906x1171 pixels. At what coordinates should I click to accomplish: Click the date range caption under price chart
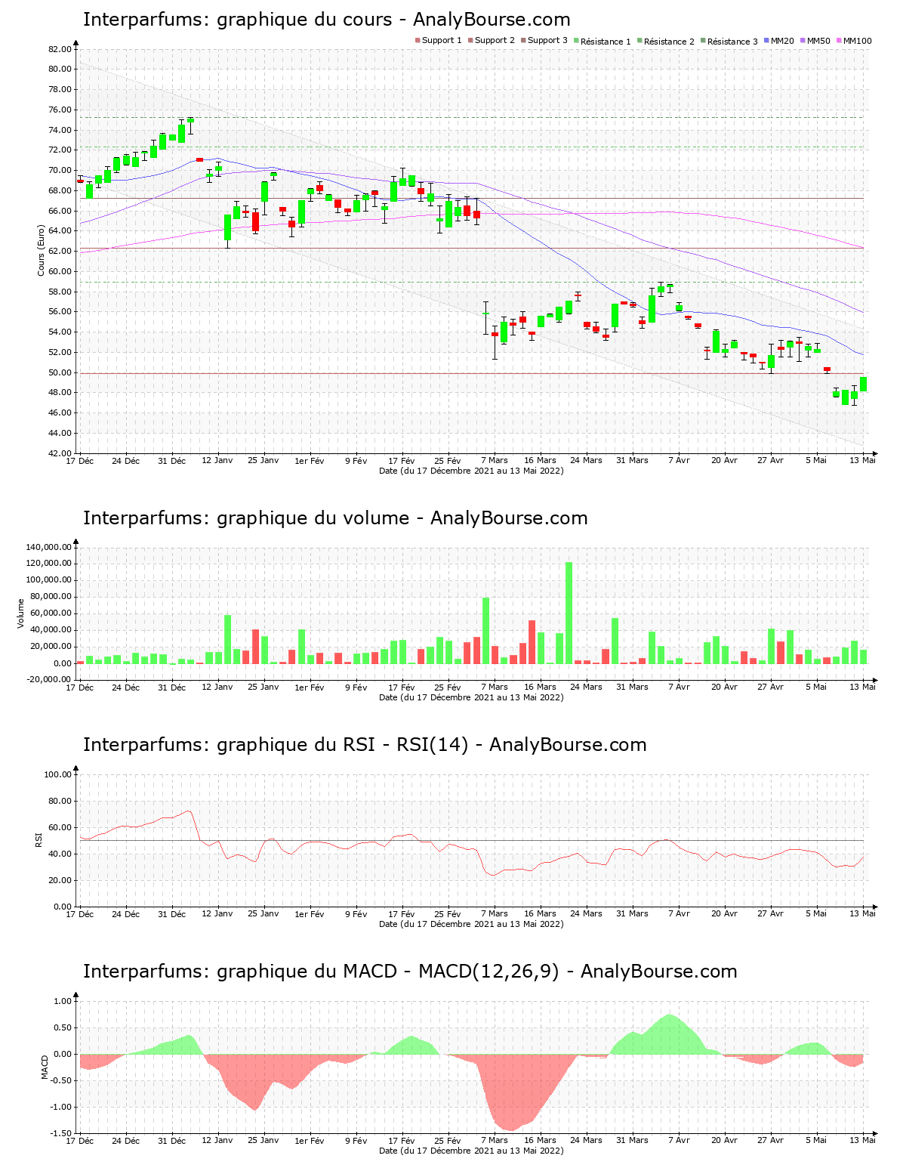point(471,471)
